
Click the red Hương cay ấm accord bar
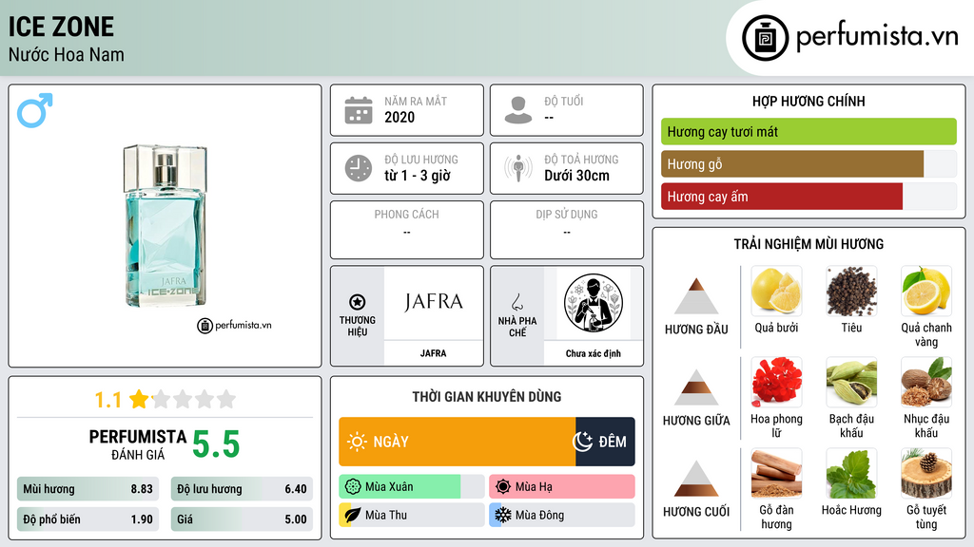pyautogui.click(x=782, y=197)
